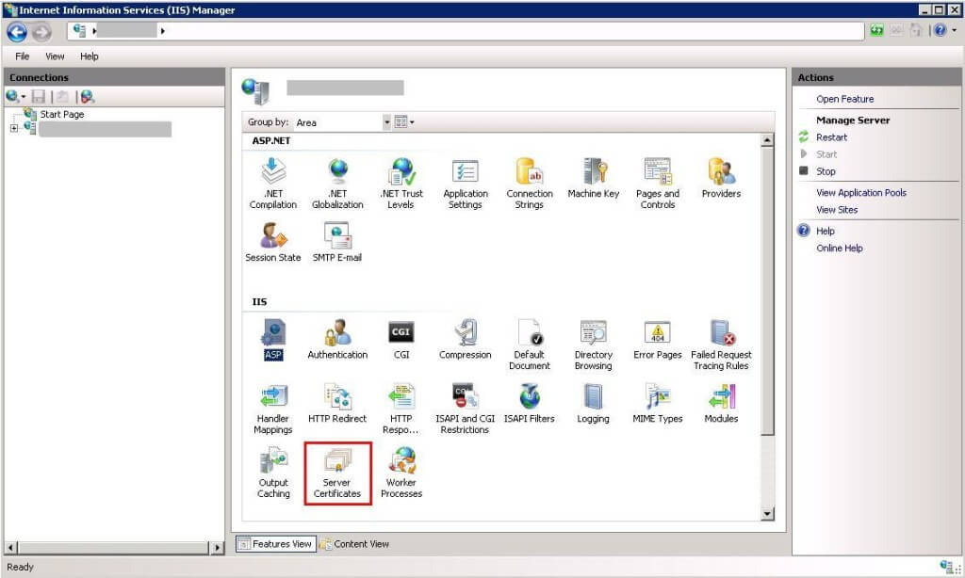
Task: Select the ASP feature icon
Action: (x=273, y=340)
